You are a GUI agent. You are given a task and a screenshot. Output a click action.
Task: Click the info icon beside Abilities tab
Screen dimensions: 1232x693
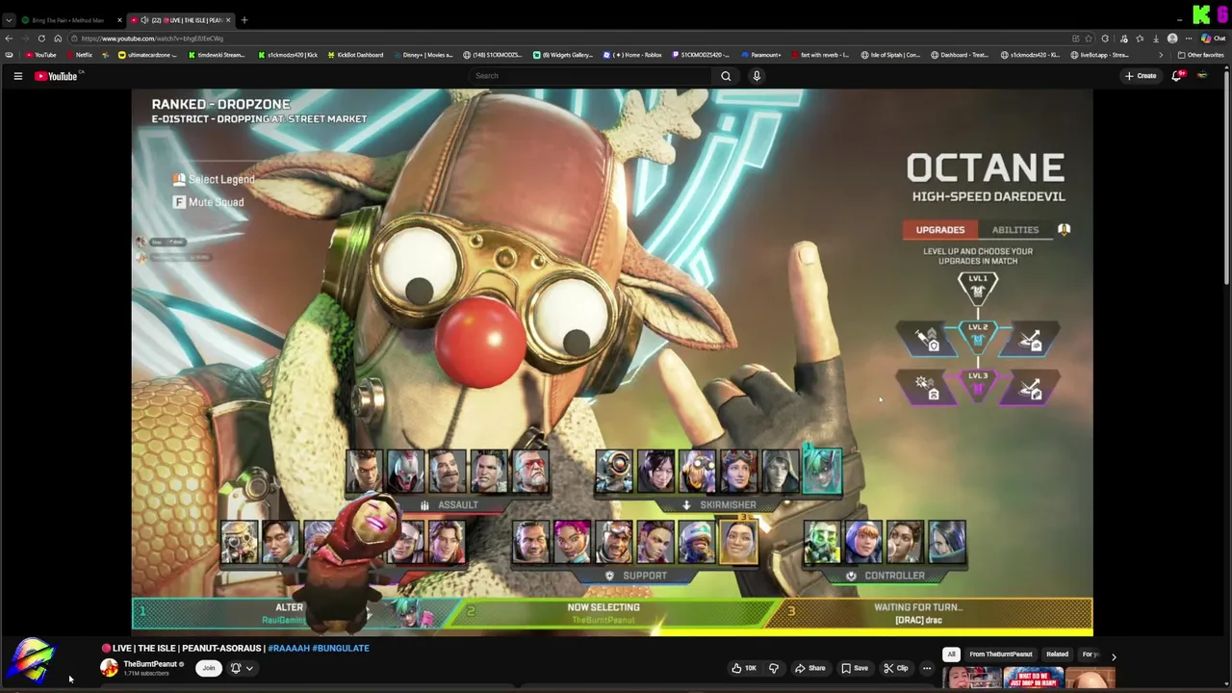click(1064, 230)
